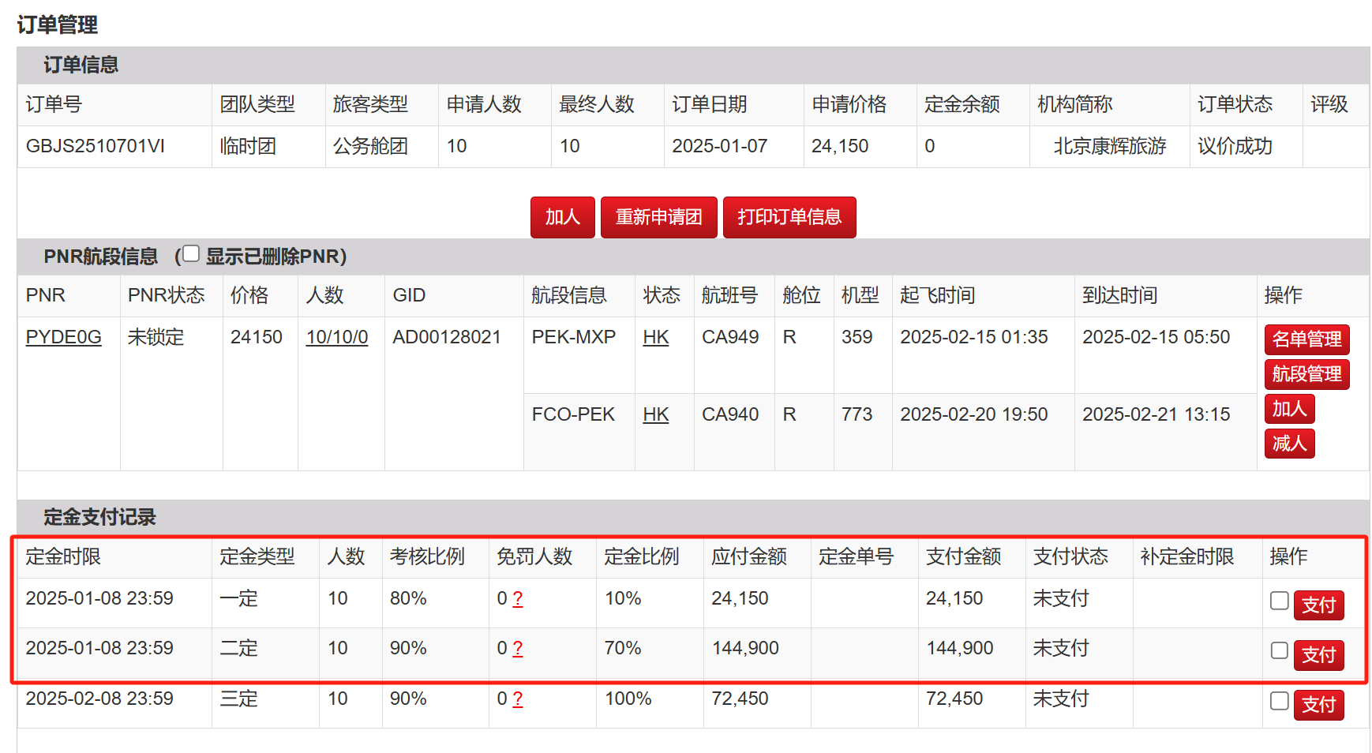The width and height of the screenshot is (1372, 753).
Task: Click the 重新申请团 button
Action: (658, 217)
